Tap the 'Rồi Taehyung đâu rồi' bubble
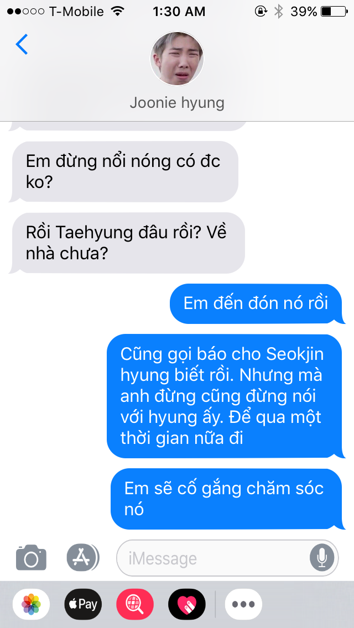 coord(127,243)
